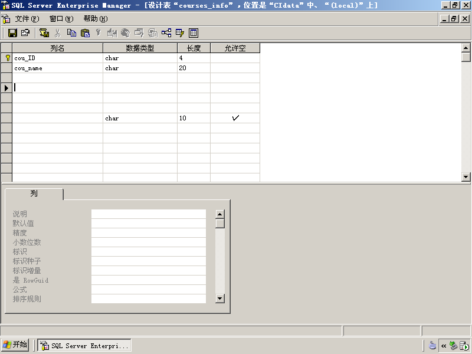The width and height of the screenshot is (472, 354).
Task: Click the Paste clipboard icon
Action: (x=85, y=33)
